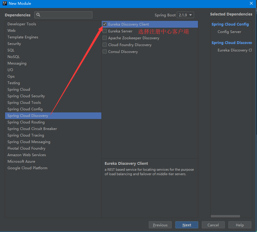Viewport: 257px width, 232px height.
Task: Open Spring Cloud Routing category
Action: point(53,122)
